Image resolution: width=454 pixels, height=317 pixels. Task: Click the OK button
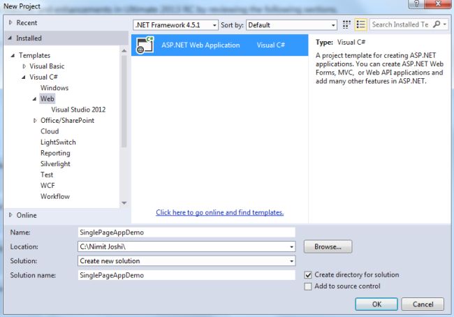(376, 304)
